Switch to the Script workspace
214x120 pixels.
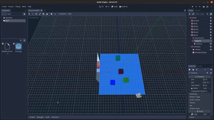coord(114,7)
